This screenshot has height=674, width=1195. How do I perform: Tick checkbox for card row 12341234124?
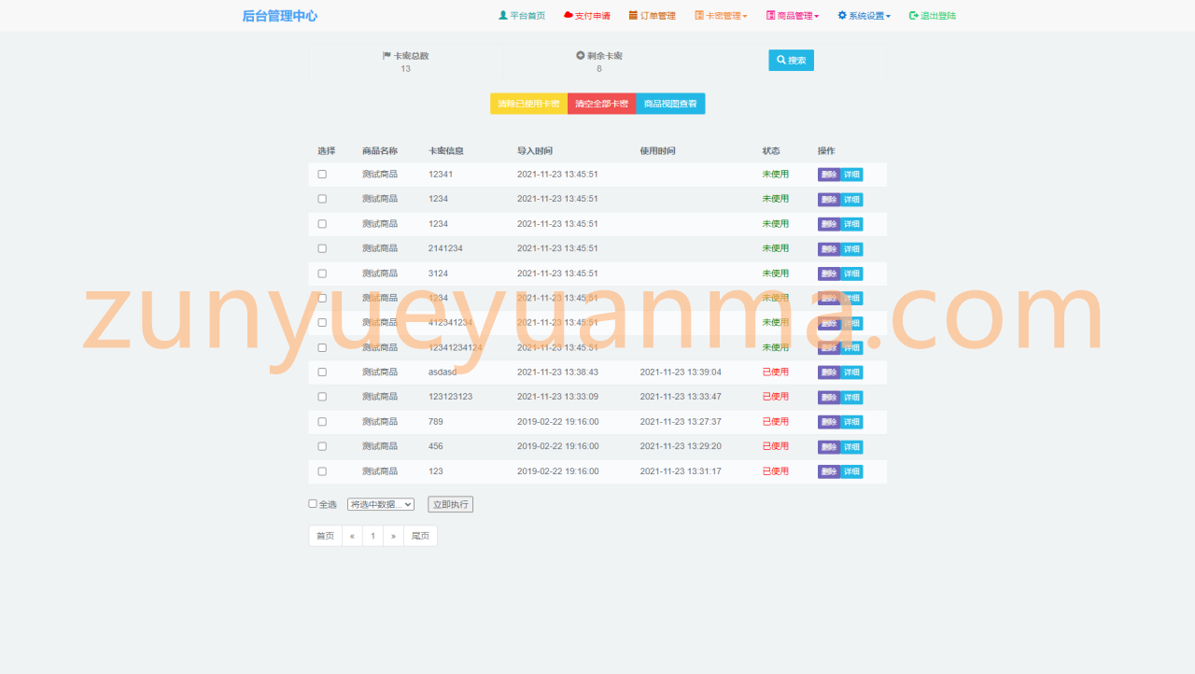pos(322,347)
